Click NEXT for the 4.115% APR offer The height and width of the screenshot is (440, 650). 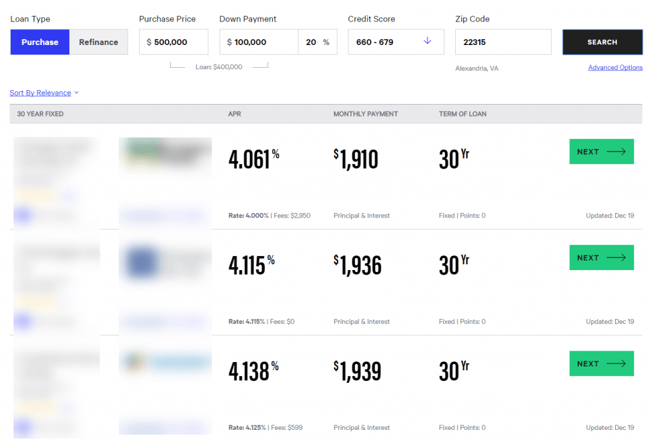click(x=602, y=257)
